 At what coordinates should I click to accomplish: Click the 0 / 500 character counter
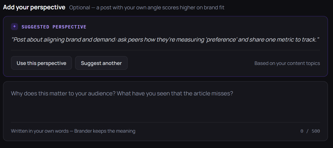click(310, 131)
